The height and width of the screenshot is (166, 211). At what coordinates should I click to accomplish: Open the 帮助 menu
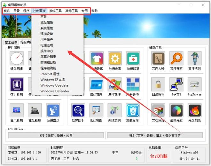(94, 11)
